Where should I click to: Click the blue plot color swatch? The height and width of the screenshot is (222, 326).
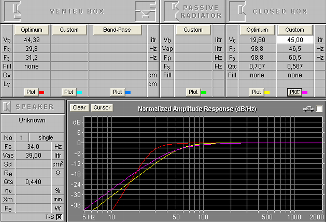point(128,92)
